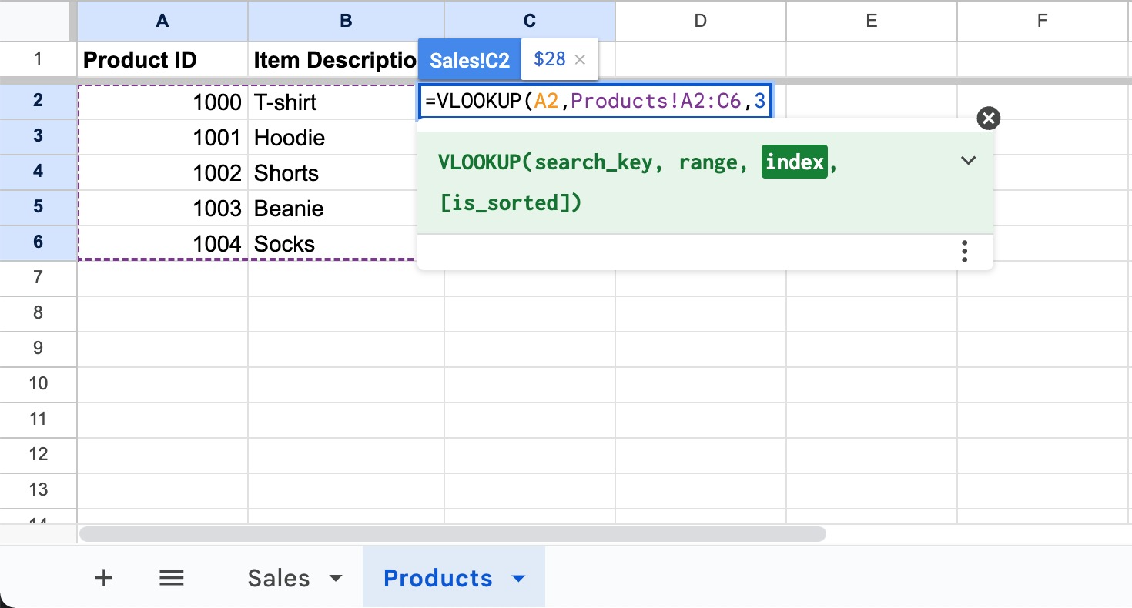Open the All sheets list icon
Screen dimensions: 1132x608
point(171,577)
